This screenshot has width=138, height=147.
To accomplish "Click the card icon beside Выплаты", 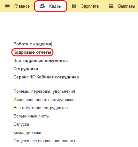I will (x=111, y=6).
